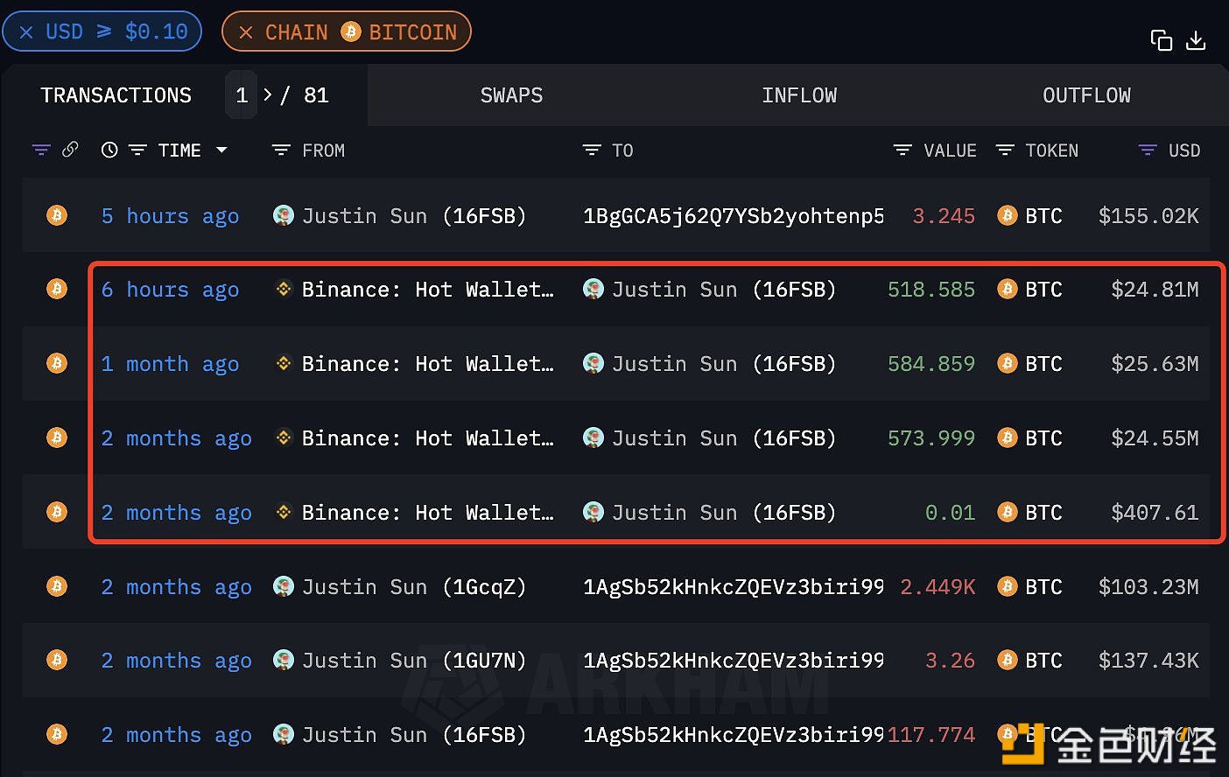The height and width of the screenshot is (777, 1229).
Task: Click address 1BgGCA5j62Q7YSb2yohtenp5
Action: tap(734, 216)
